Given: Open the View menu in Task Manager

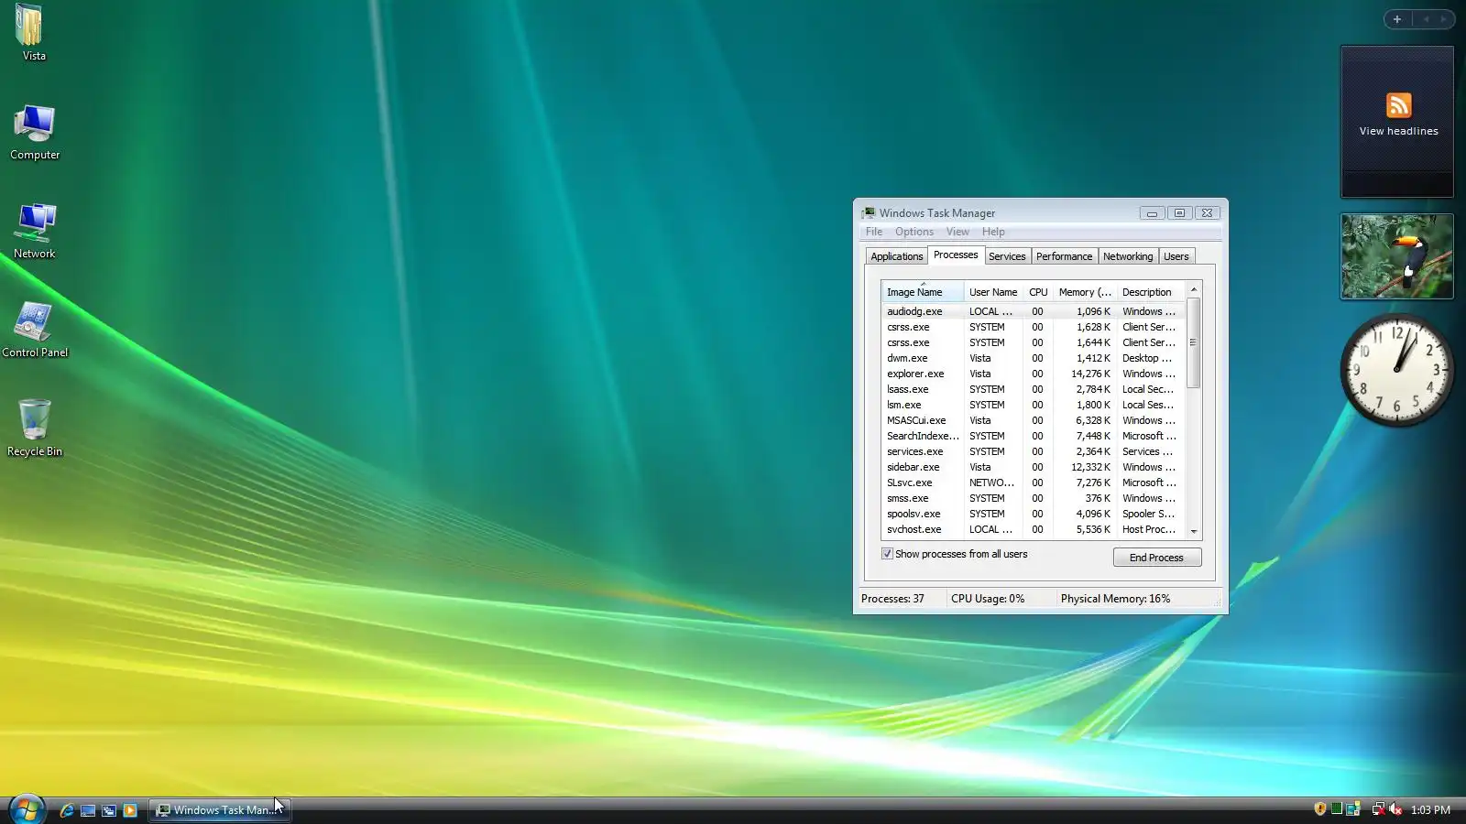Looking at the screenshot, I should tap(957, 232).
